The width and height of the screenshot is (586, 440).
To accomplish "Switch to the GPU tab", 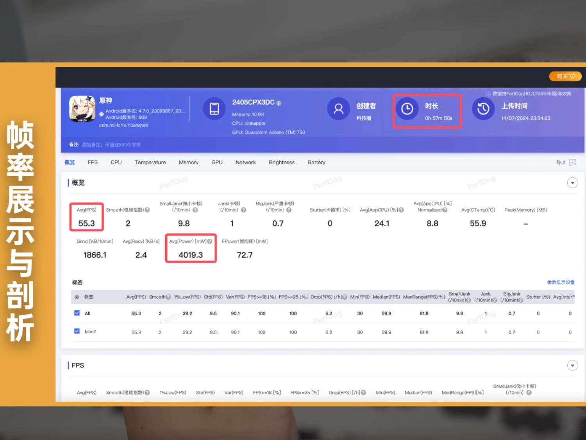I will [x=217, y=162].
